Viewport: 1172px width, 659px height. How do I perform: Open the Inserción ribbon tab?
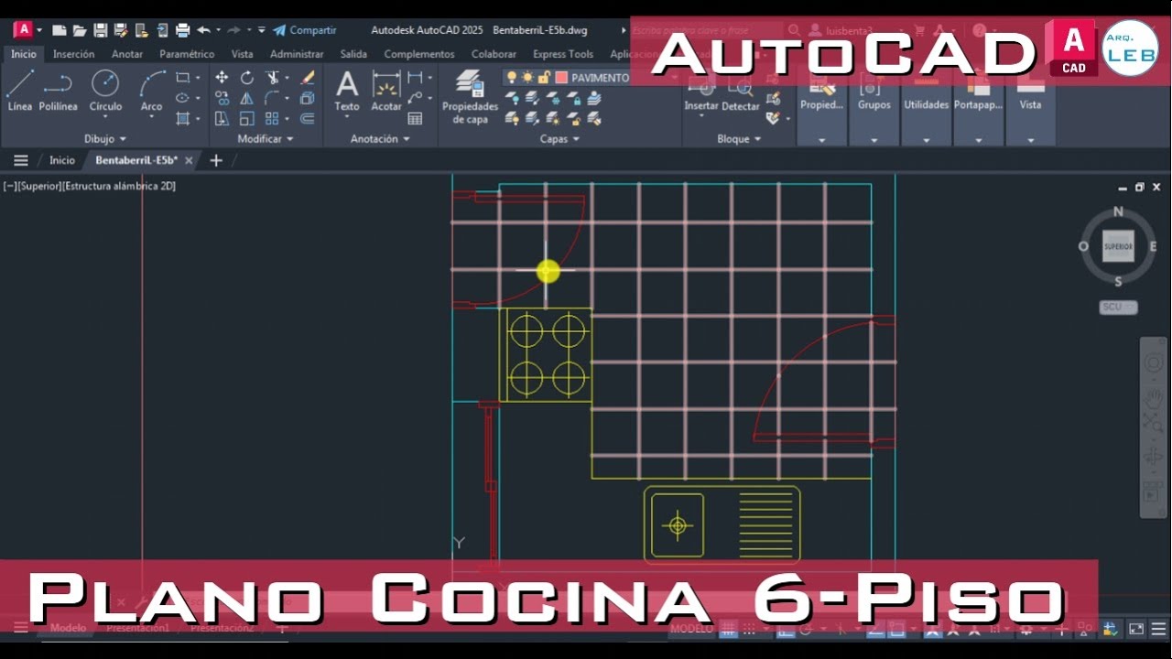point(73,54)
